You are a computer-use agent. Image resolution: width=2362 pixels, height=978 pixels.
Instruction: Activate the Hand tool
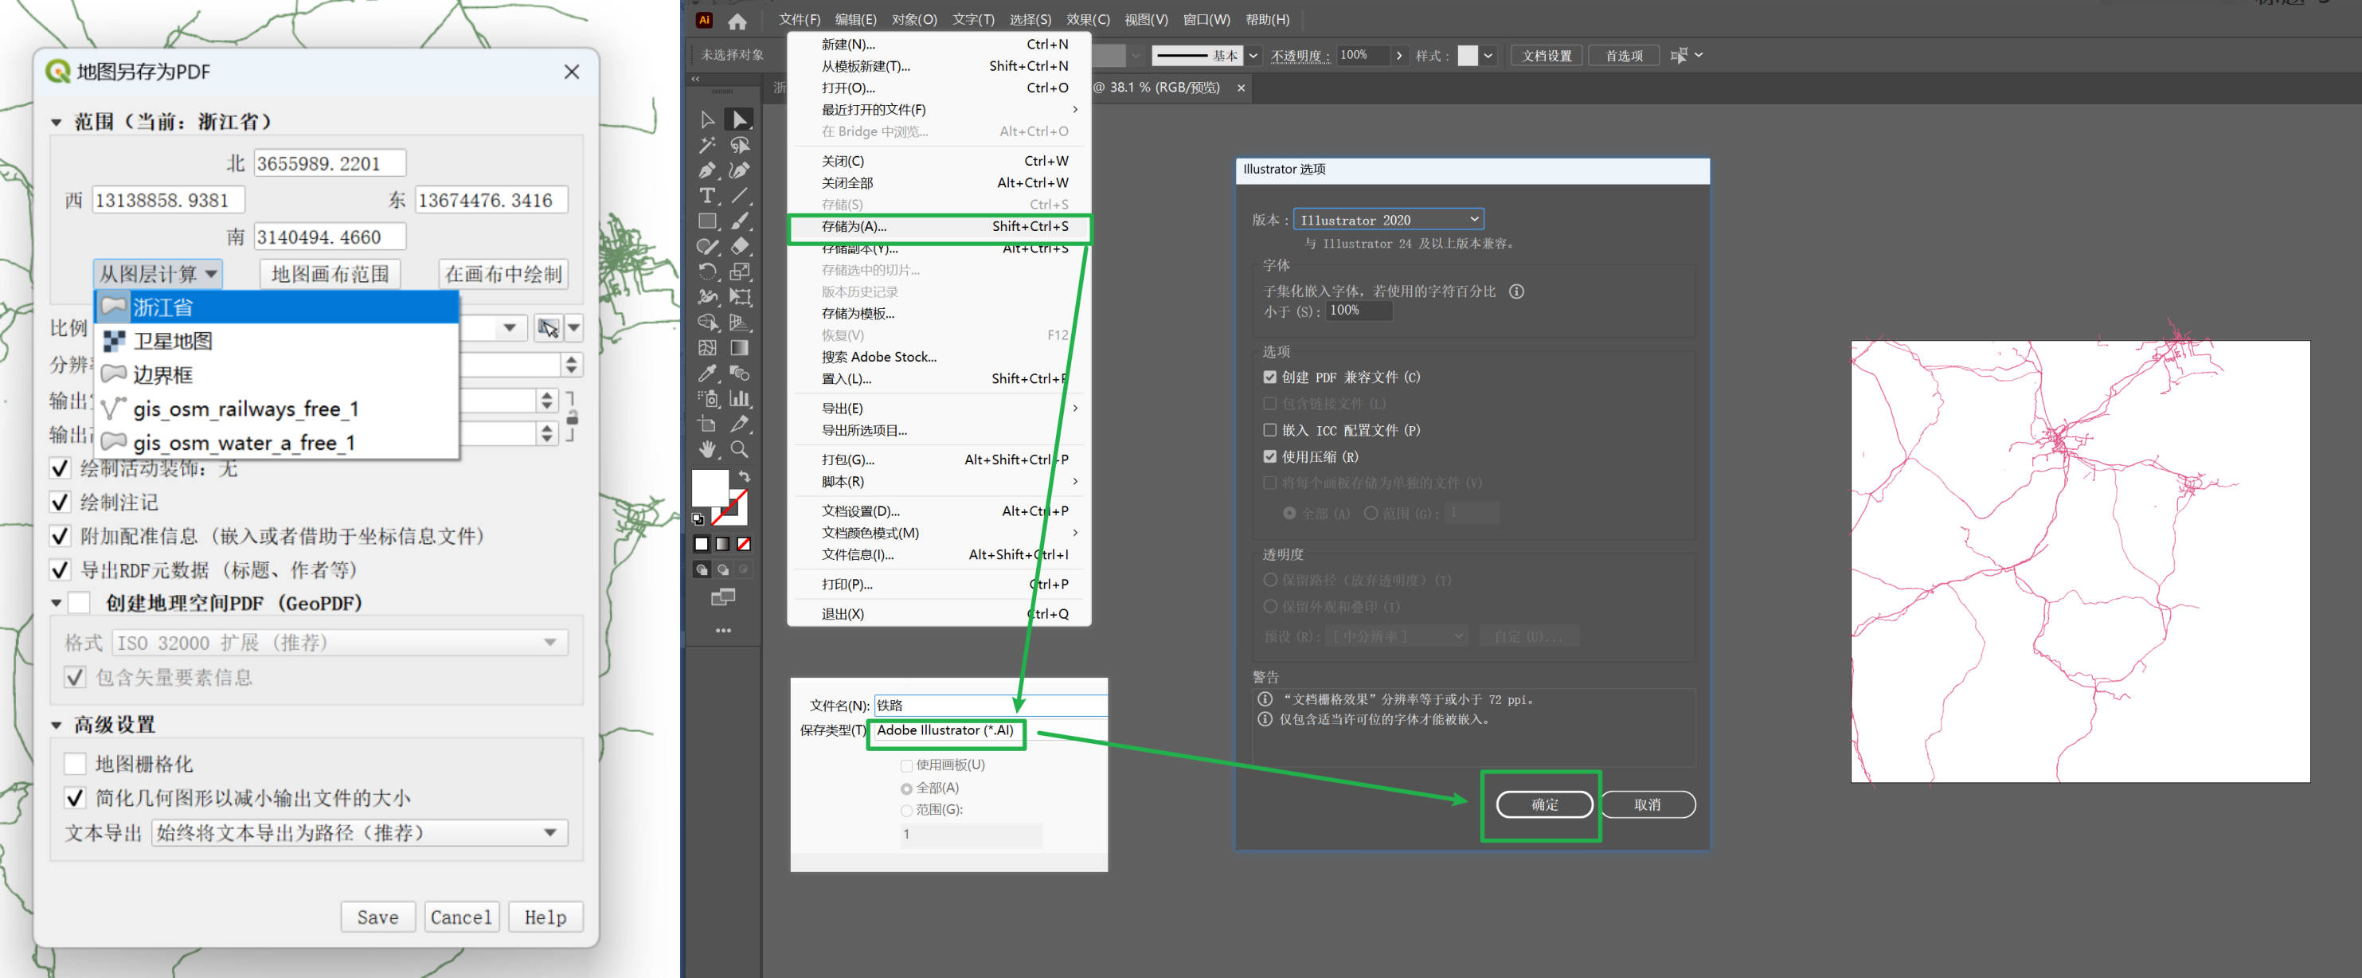pos(706,449)
